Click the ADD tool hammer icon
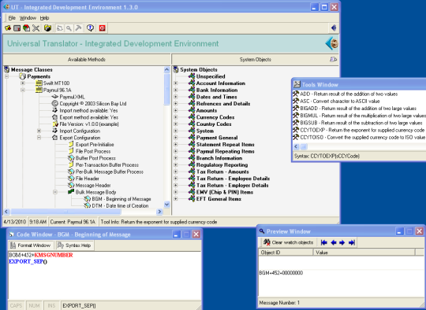426x310 pixels. tap(296, 94)
